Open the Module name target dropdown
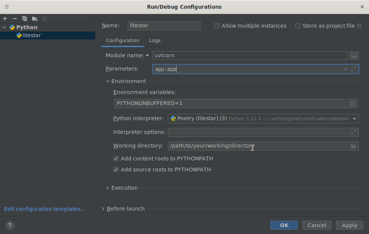This screenshot has width=369, height=234. pos(147,55)
